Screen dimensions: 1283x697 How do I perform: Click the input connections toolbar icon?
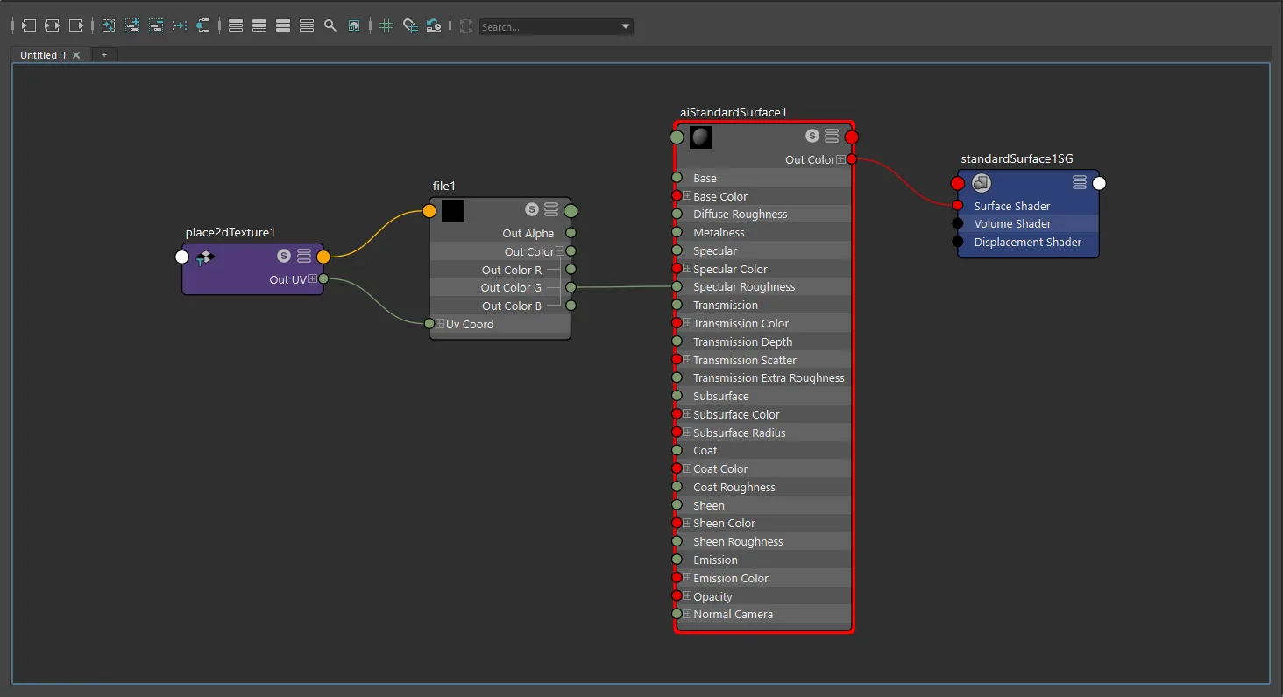(x=29, y=26)
